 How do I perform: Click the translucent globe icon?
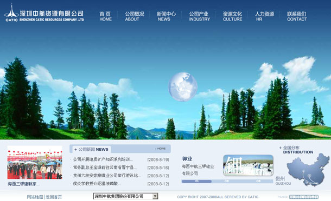tap(183, 87)
